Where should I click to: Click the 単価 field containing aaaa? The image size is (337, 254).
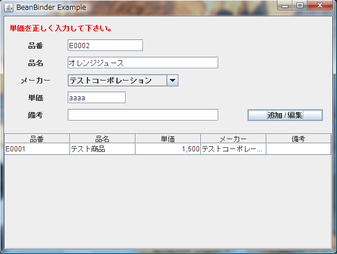click(x=97, y=98)
